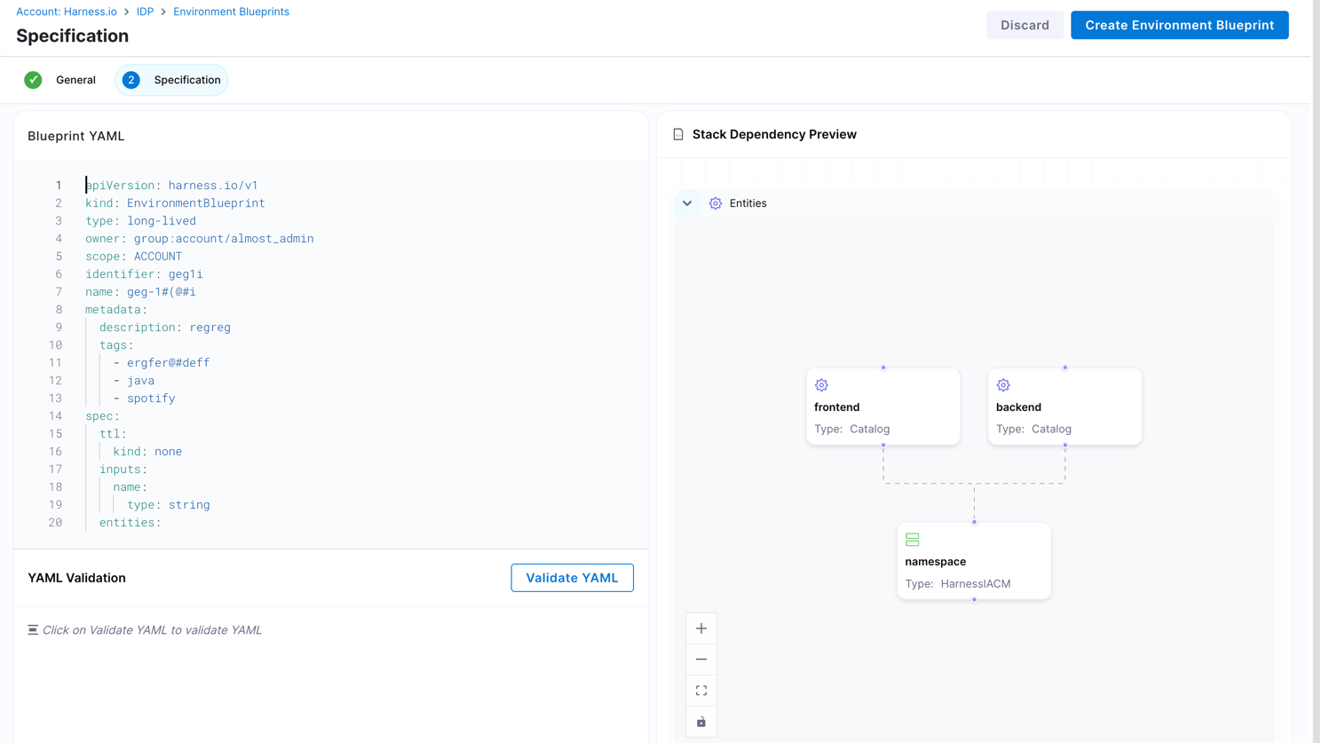Click the Validate YAML button

[x=572, y=578]
